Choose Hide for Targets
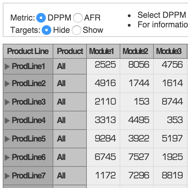 coord(46,30)
